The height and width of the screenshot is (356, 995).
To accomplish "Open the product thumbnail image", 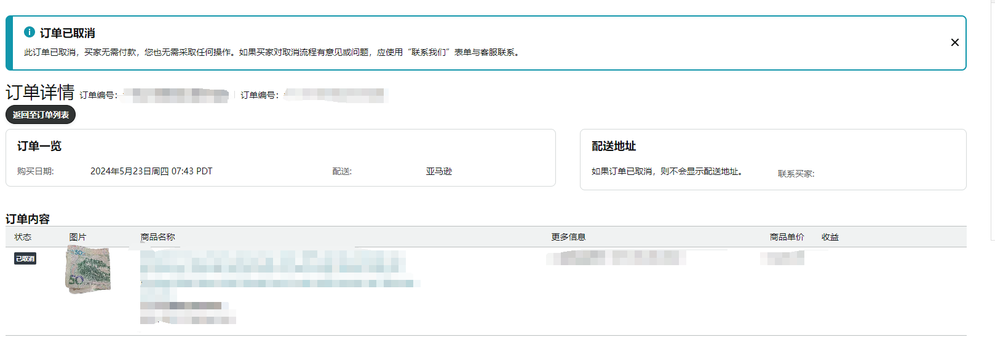I will pos(88,269).
